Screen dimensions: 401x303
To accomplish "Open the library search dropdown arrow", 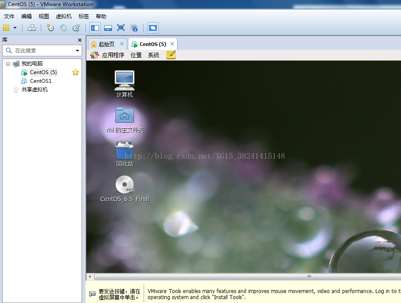I will (78, 51).
